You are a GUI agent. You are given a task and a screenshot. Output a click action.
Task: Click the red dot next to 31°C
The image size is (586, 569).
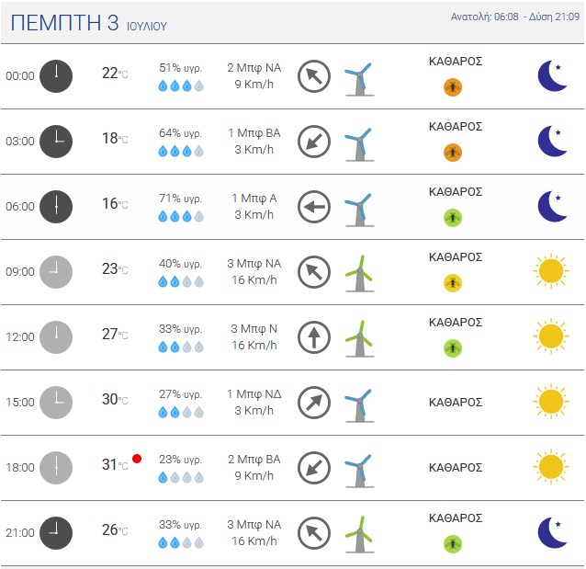pyautogui.click(x=137, y=459)
